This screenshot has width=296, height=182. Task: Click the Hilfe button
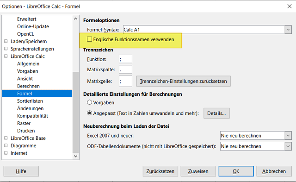pos(21,171)
